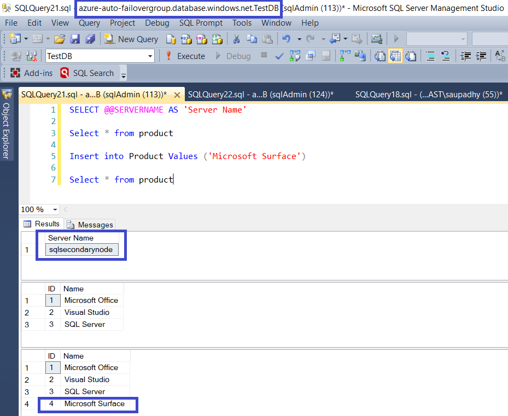The width and height of the screenshot is (508, 416).
Task: Click the Save All icon
Action: (x=90, y=39)
